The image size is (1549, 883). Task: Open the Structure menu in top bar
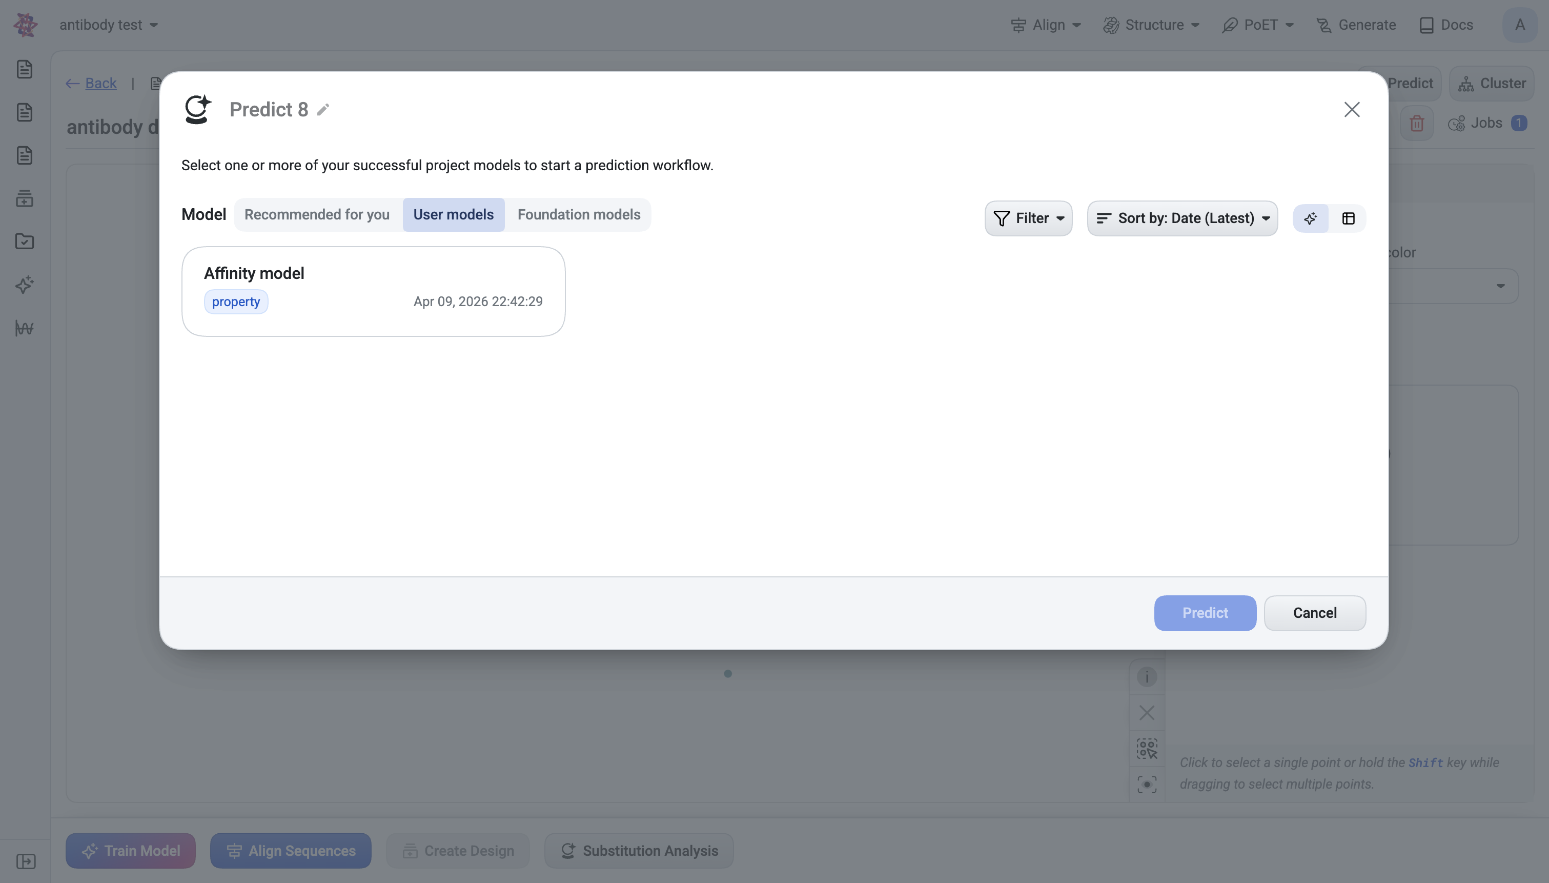(x=1151, y=25)
